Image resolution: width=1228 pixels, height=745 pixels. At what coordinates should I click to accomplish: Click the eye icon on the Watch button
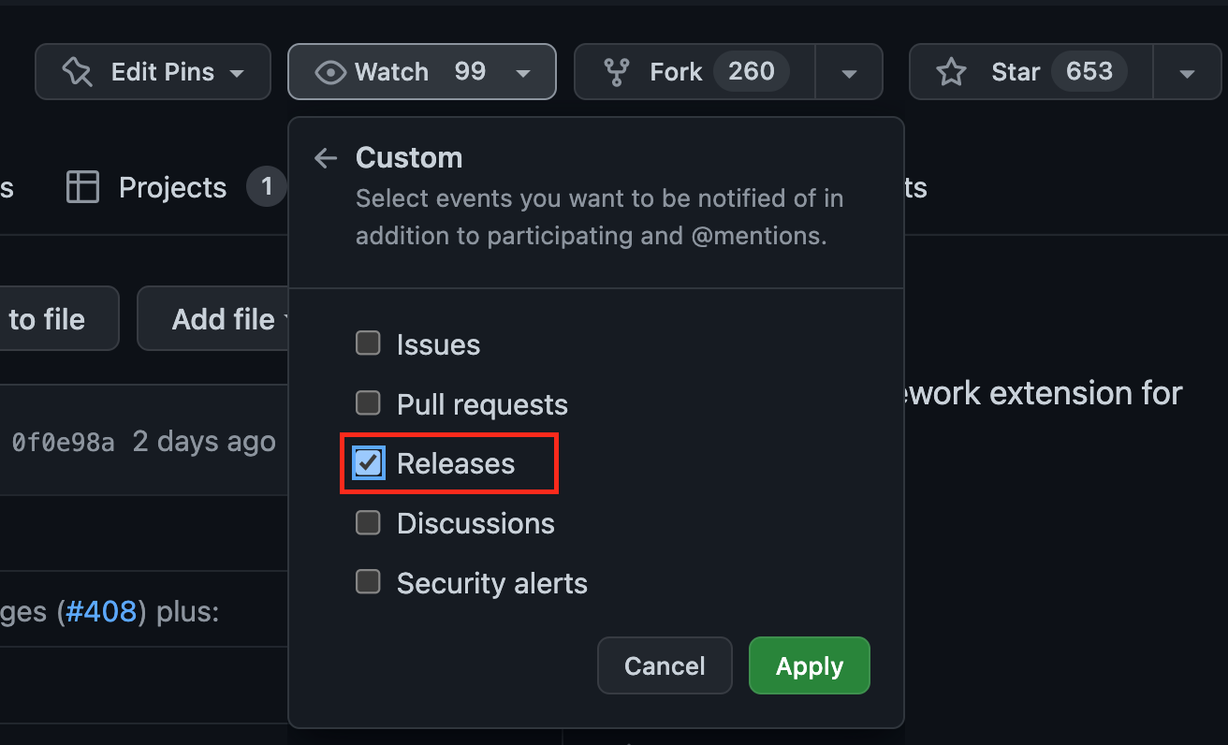330,71
